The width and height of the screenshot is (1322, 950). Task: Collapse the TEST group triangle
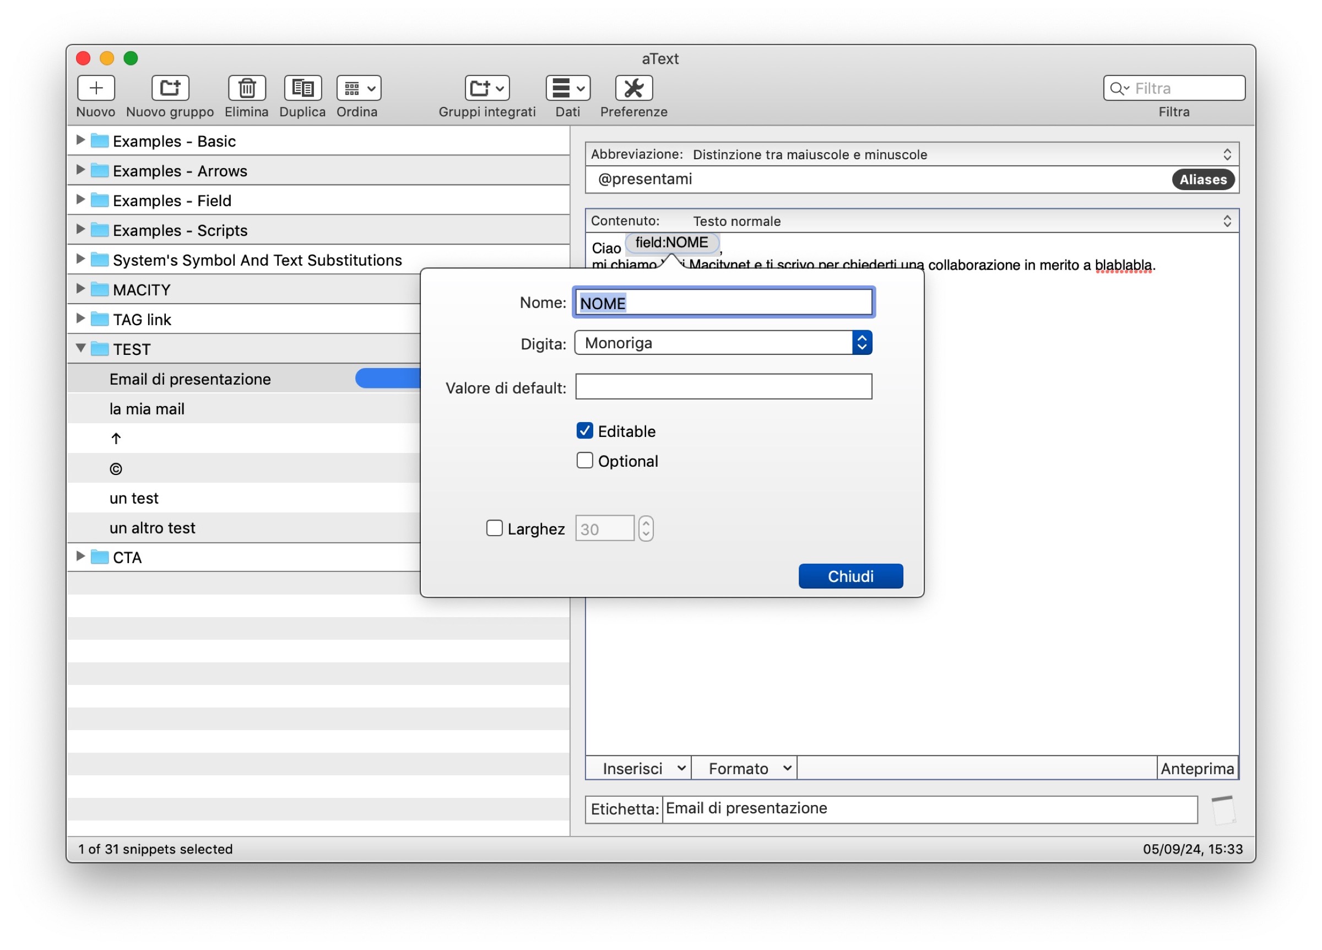pos(80,348)
